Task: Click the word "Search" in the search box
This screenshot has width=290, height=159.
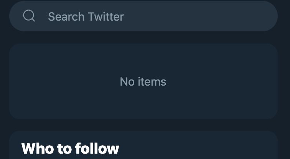Action: coord(66,17)
